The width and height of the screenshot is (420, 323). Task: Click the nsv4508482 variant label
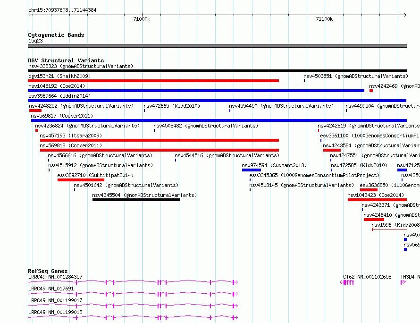pos(206,126)
